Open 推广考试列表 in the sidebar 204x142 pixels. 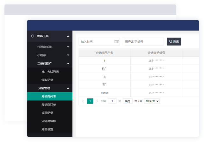point(50,72)
